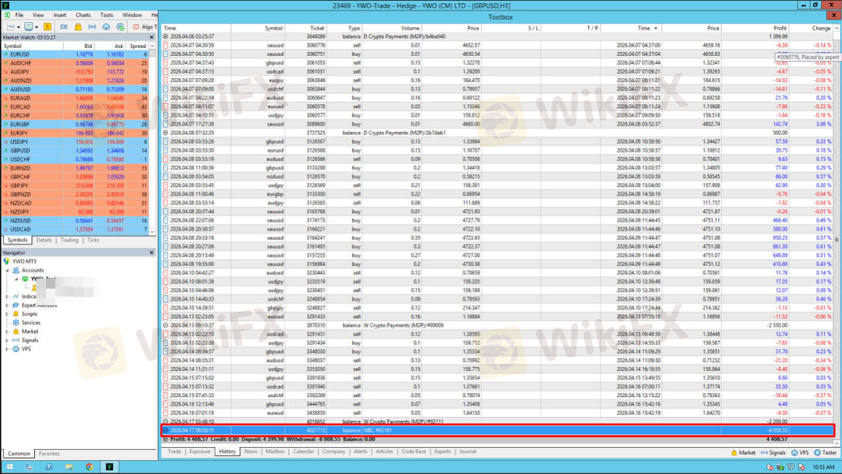
Task: Click the Market icon in Navigator tree
Action: [17, 331]
